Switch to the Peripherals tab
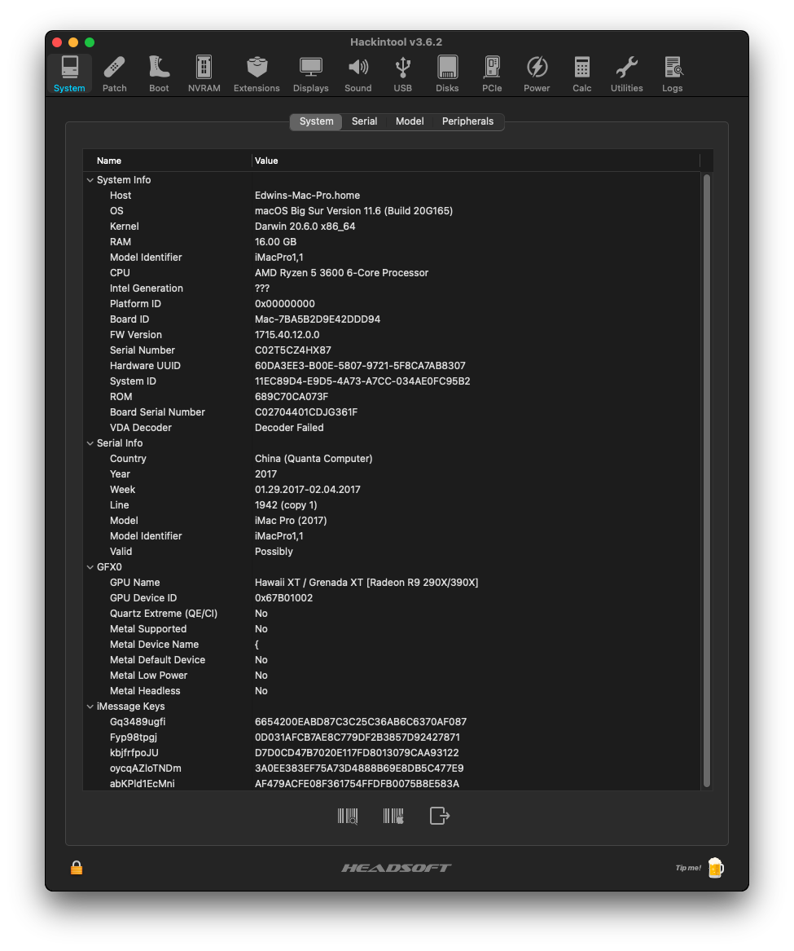 pyautogui.click(x=467, y=121)
